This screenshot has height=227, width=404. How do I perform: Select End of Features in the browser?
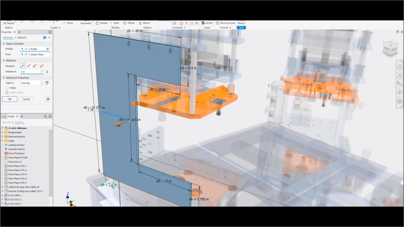click(x=16, y=153)
